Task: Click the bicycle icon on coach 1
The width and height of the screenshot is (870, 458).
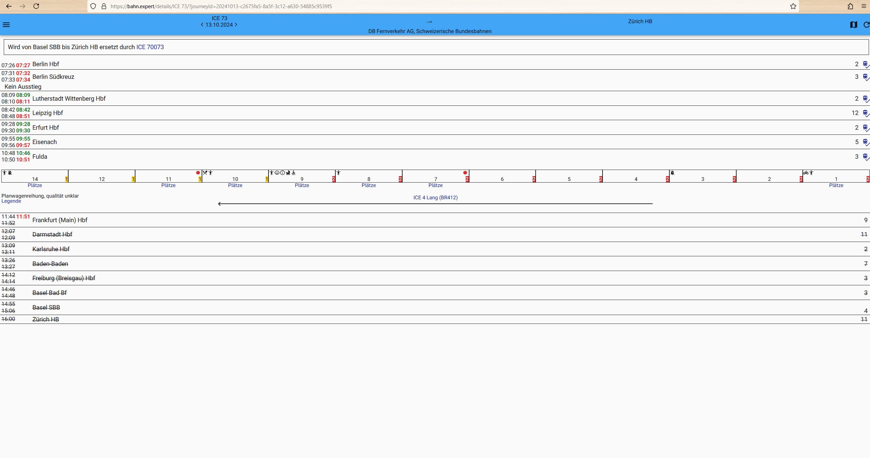Action: coord(806,173)
